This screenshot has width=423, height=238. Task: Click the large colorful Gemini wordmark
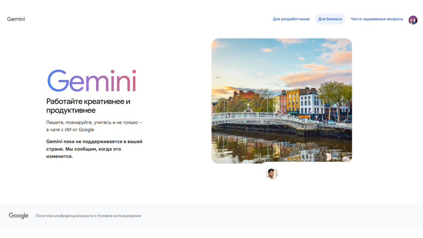click(92, 81)
